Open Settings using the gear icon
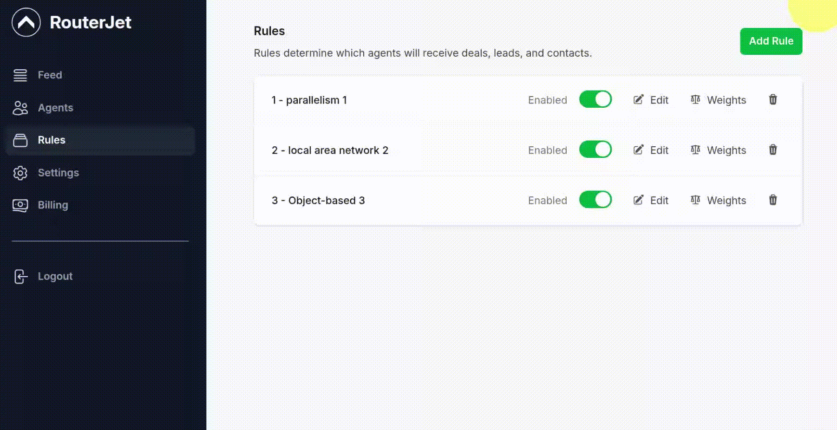This screenshot has width=837, height=430. (x=20, y=173)
